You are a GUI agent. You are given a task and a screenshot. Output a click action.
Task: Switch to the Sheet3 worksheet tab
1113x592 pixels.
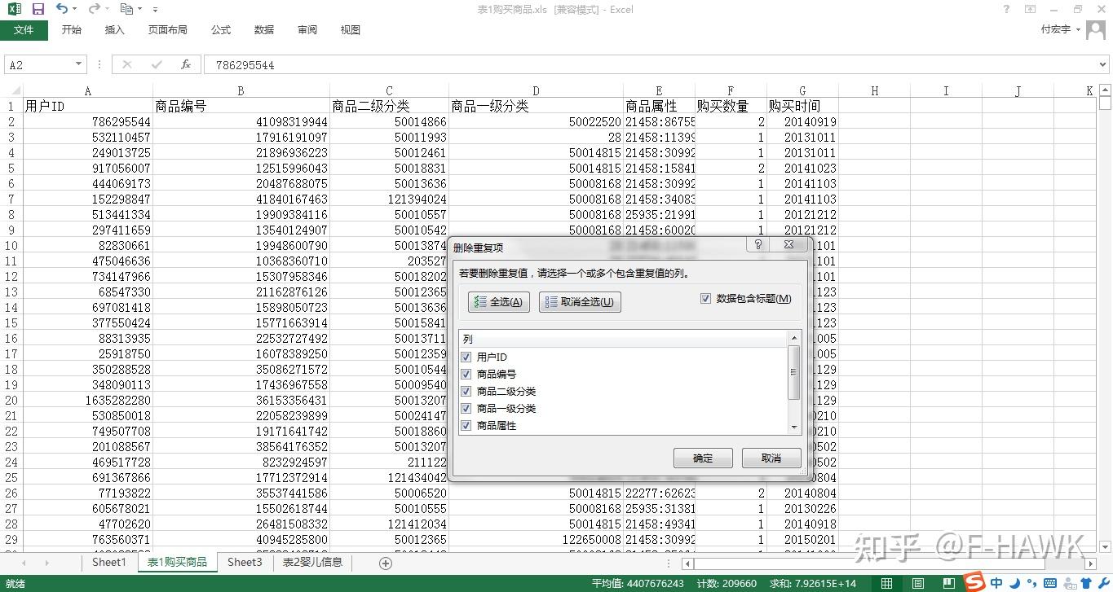click(x=245, y=562)
